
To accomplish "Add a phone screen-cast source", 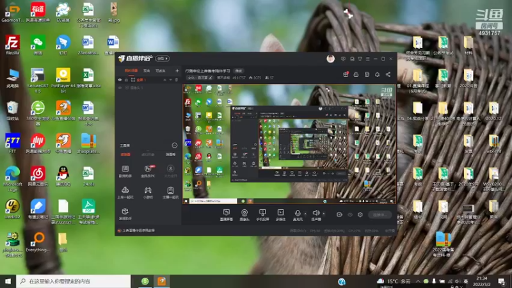I will pyautogui.click(x=262, y=215).
